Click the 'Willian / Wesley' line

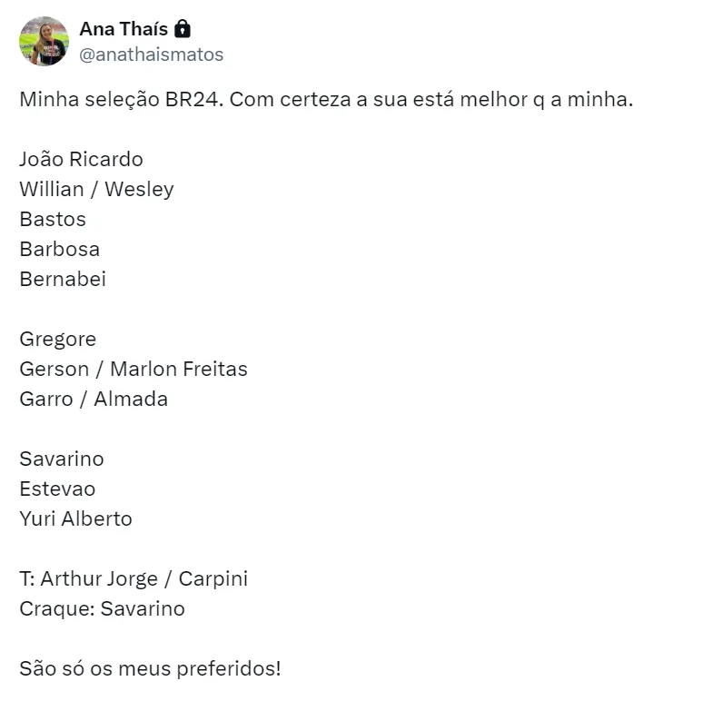pos(96,189)
